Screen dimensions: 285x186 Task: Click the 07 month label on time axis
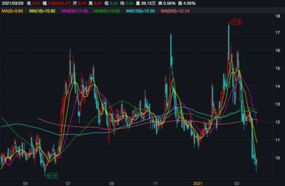(x=68, y=183)
